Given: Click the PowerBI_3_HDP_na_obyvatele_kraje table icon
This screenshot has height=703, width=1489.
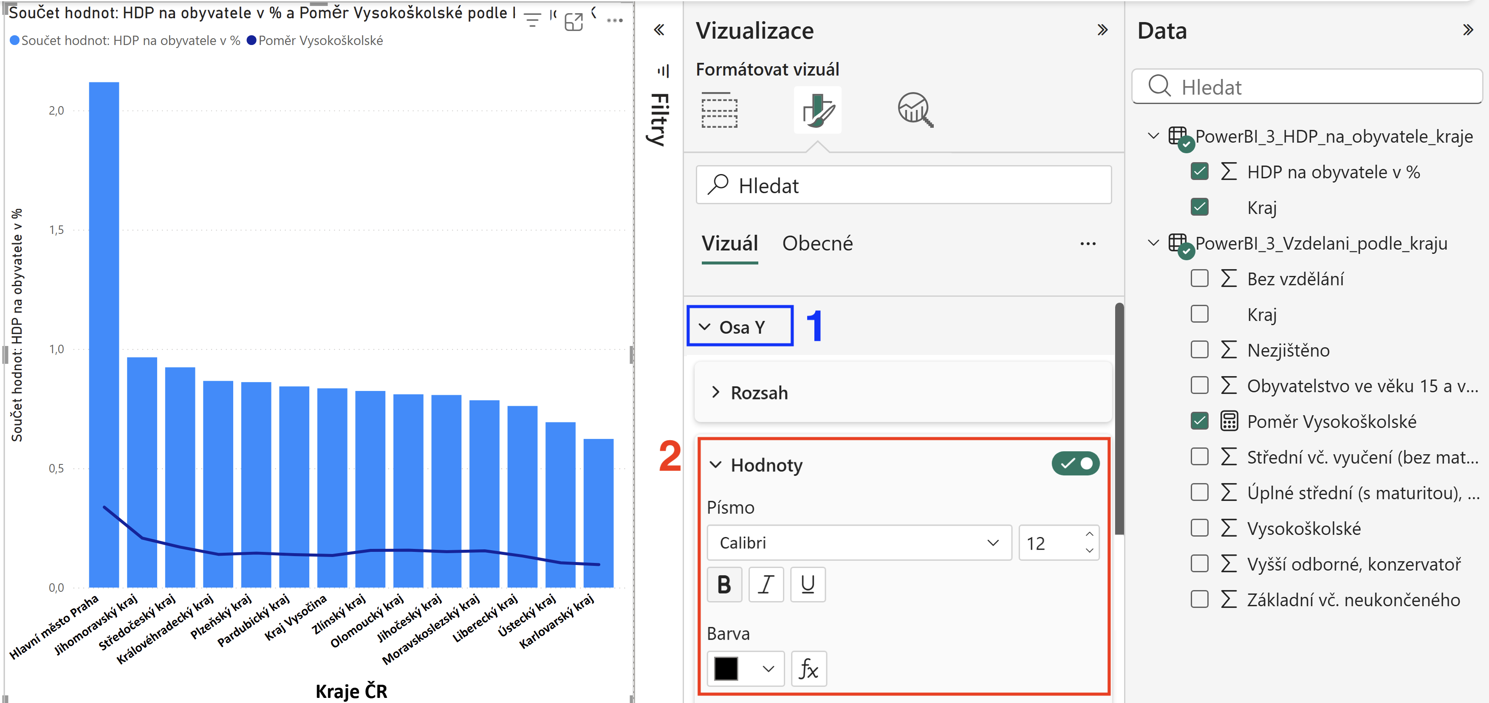Looking at the screenshot, I should (1178, 137).
